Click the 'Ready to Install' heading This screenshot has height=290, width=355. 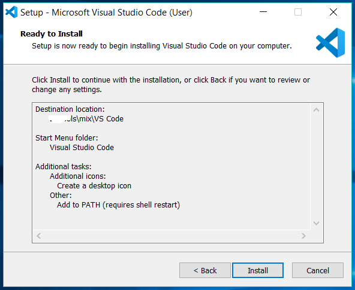pyautogui.click(x=52, y=34)
